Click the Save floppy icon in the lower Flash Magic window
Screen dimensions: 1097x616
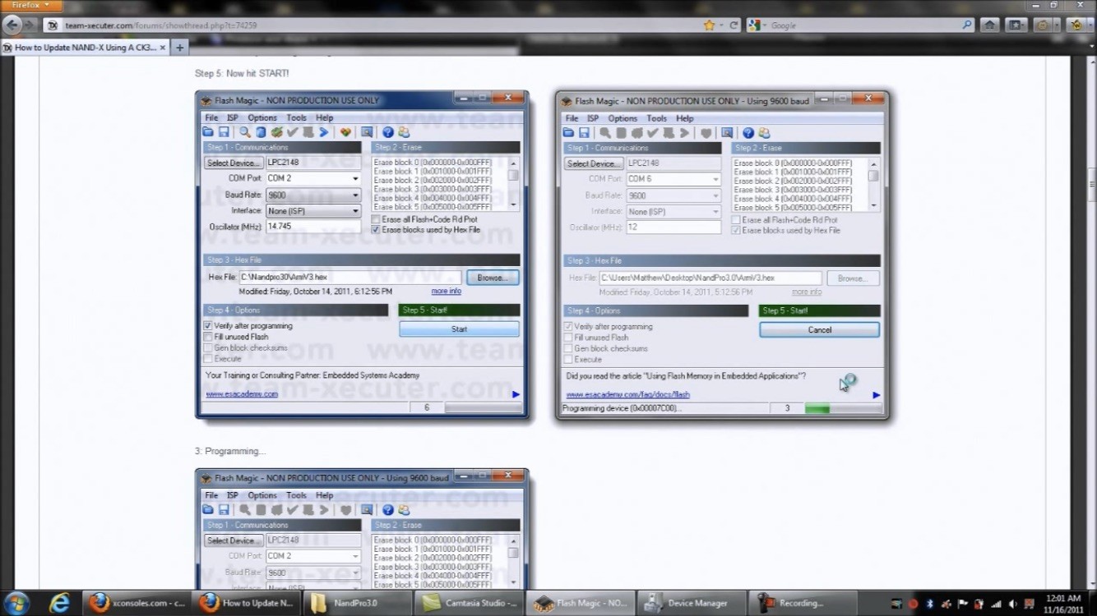click(224, 510)
